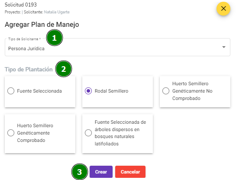Choose Huerto Semillero Genéticamente No Comprobado option

click(166, 91)
